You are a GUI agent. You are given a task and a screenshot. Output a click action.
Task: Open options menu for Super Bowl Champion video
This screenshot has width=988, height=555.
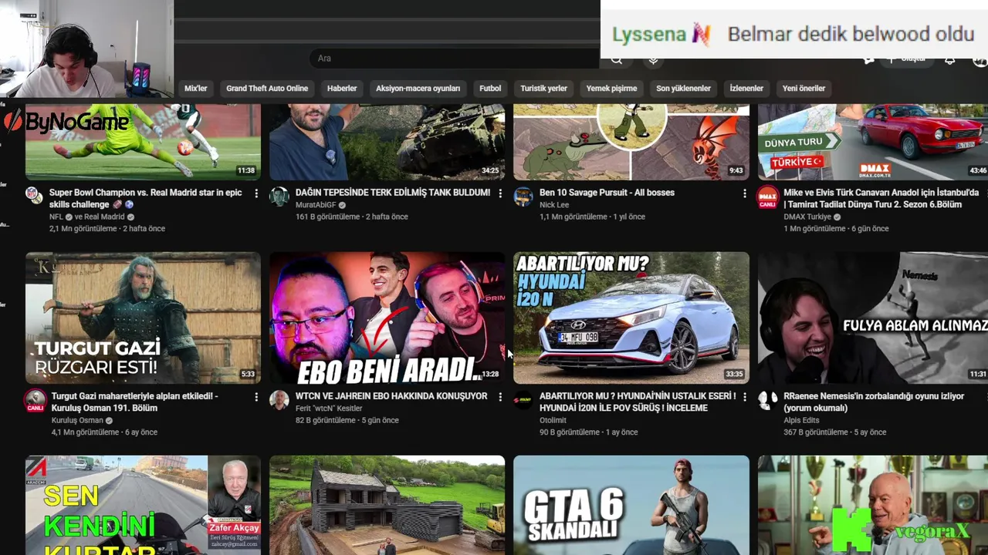[256, 193]
